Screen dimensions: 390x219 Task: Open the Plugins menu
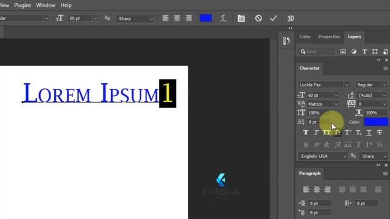[x=23, y=5]
